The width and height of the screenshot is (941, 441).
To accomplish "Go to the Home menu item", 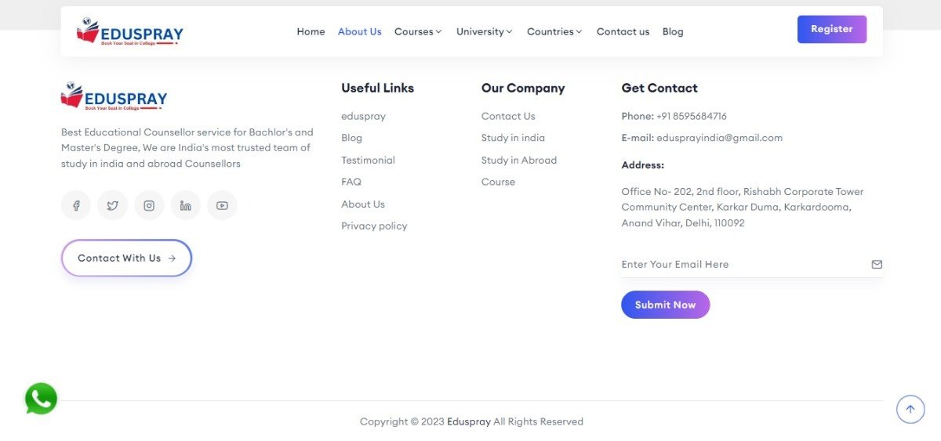I will tap(311, 32).
